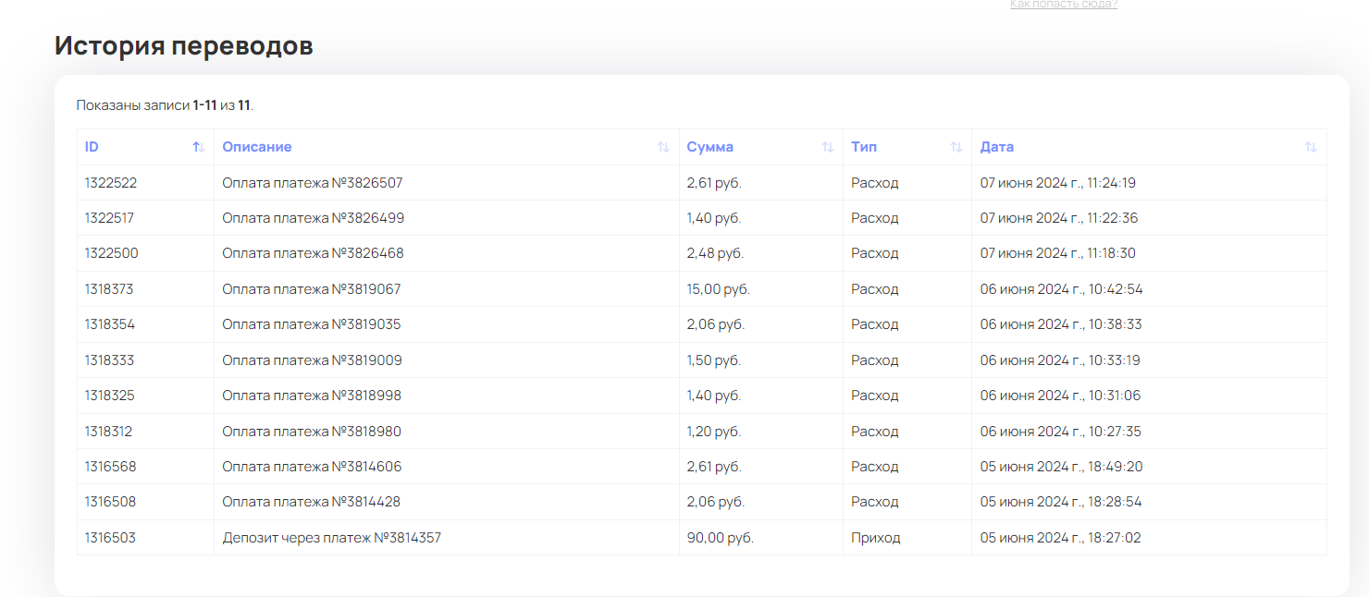
Task: Click sort arrows in Дата column header
Action: click(x=1310, y=147)
